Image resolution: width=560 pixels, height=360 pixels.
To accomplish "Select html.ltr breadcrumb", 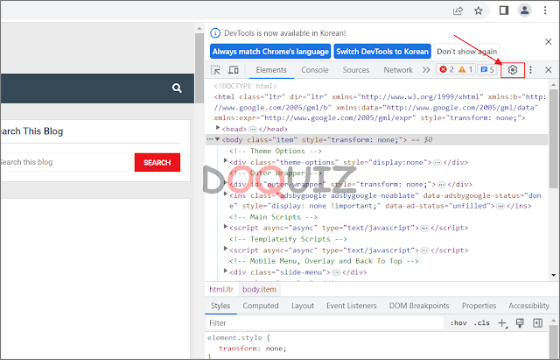I will (x=221, y=290).
